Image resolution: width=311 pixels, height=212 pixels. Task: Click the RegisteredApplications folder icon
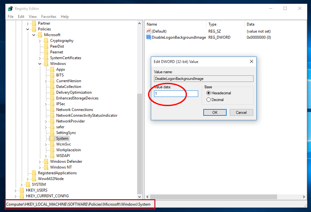pyautogui.click(x=34, y=173)
